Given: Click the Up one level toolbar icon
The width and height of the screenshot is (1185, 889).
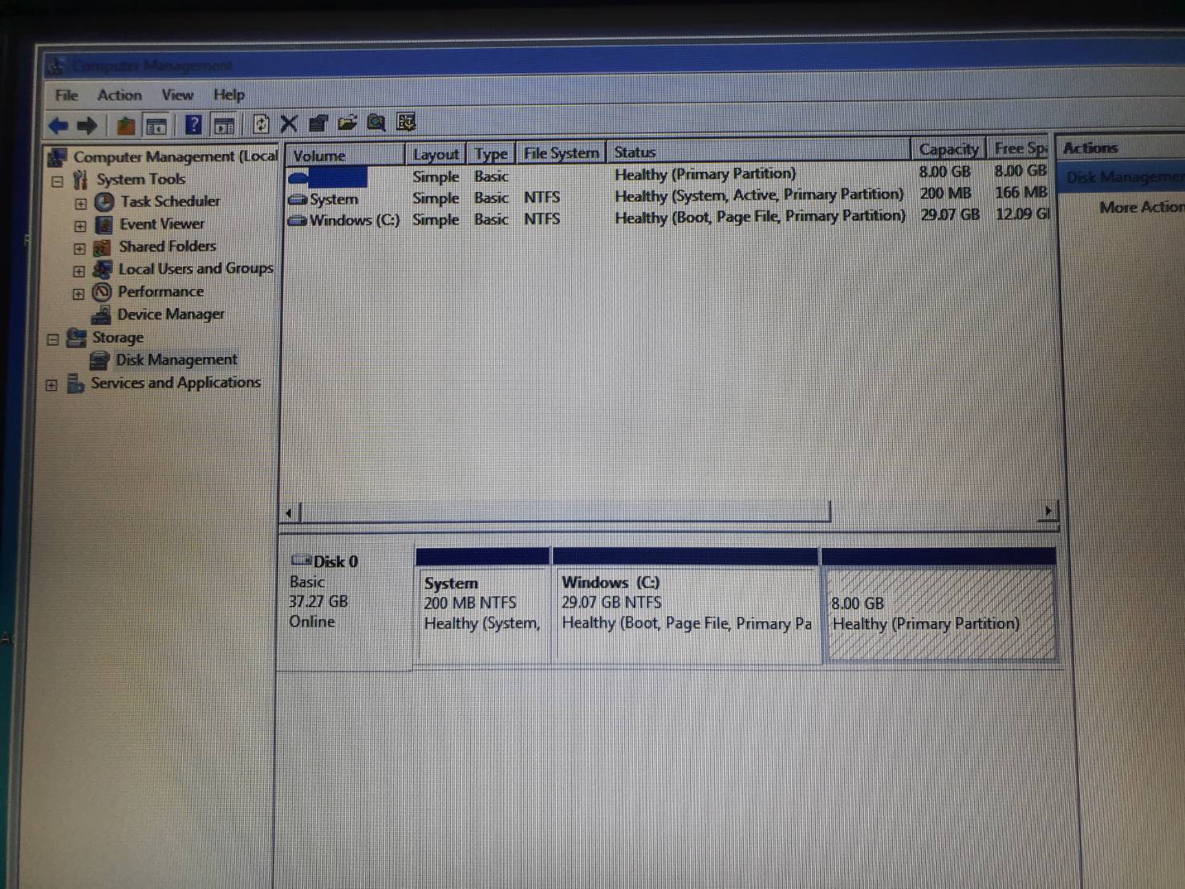Looking at the screenshot, I should (x=125, y=125).
